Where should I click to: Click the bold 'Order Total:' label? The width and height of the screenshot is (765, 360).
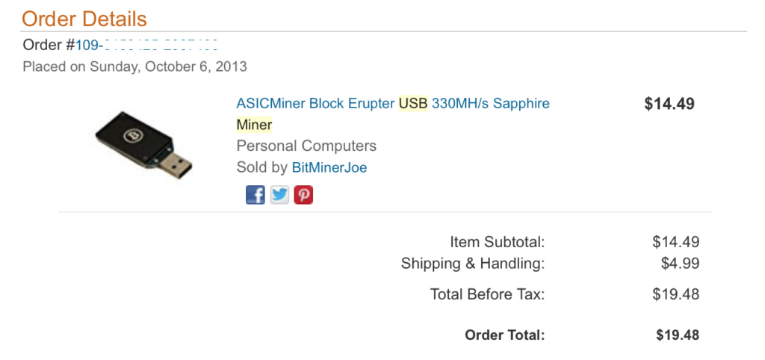505,335
